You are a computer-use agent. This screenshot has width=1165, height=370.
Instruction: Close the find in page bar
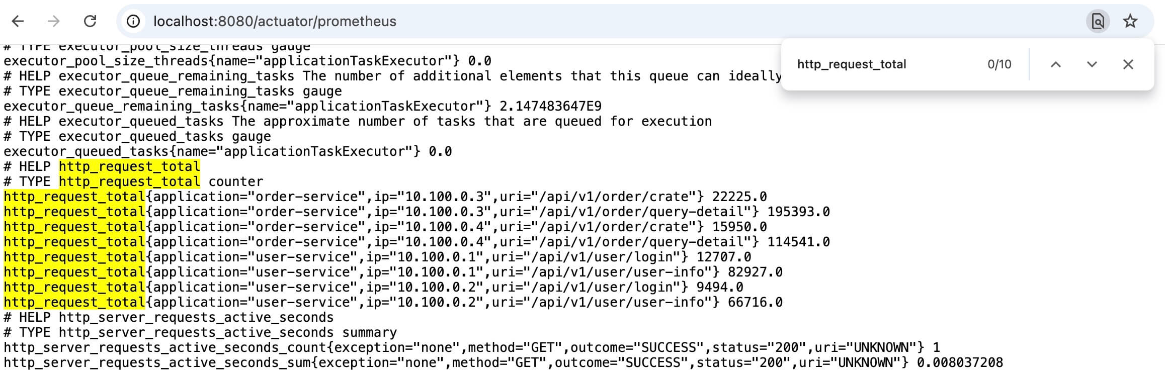(1128, 64)
